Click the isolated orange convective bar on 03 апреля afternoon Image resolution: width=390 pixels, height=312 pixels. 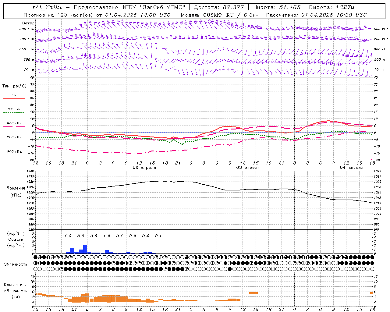pyautogui.click(x=253, y=293)
